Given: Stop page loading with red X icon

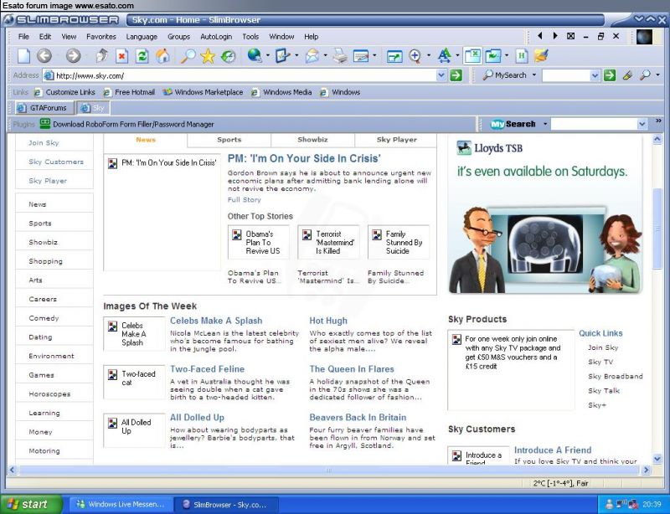Looking at the screenshot, I should click(122, 56).
